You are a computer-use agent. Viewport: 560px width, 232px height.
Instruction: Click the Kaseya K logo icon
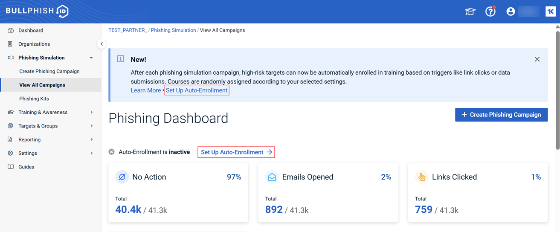click(550, 12)
